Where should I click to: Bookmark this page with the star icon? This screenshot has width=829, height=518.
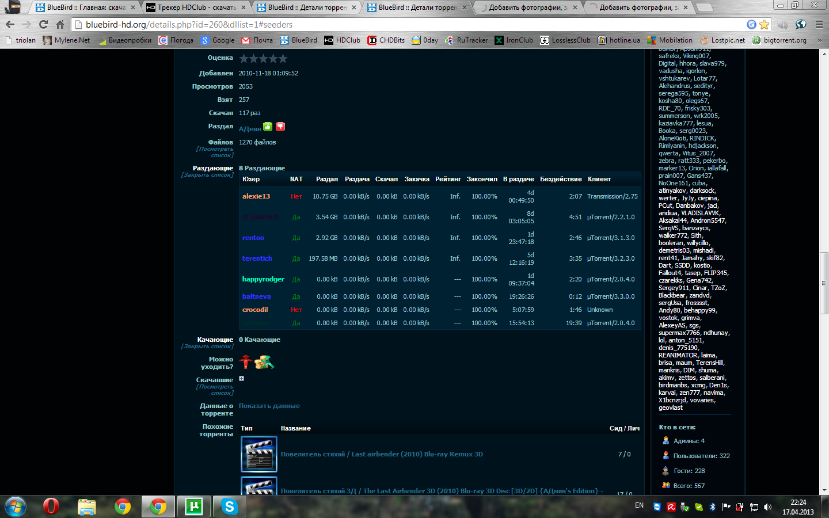point(765,24)
